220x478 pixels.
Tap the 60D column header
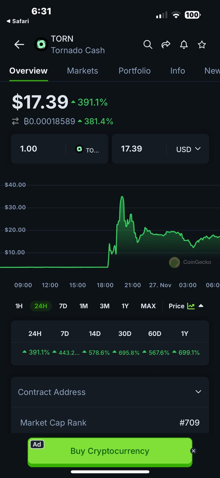tap(154, 334)
